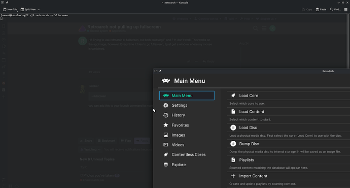Image resolution: width=350 pixels, height=188 pixels.
Task: Click the Import Content plus icon
Action: pos(233,176)
